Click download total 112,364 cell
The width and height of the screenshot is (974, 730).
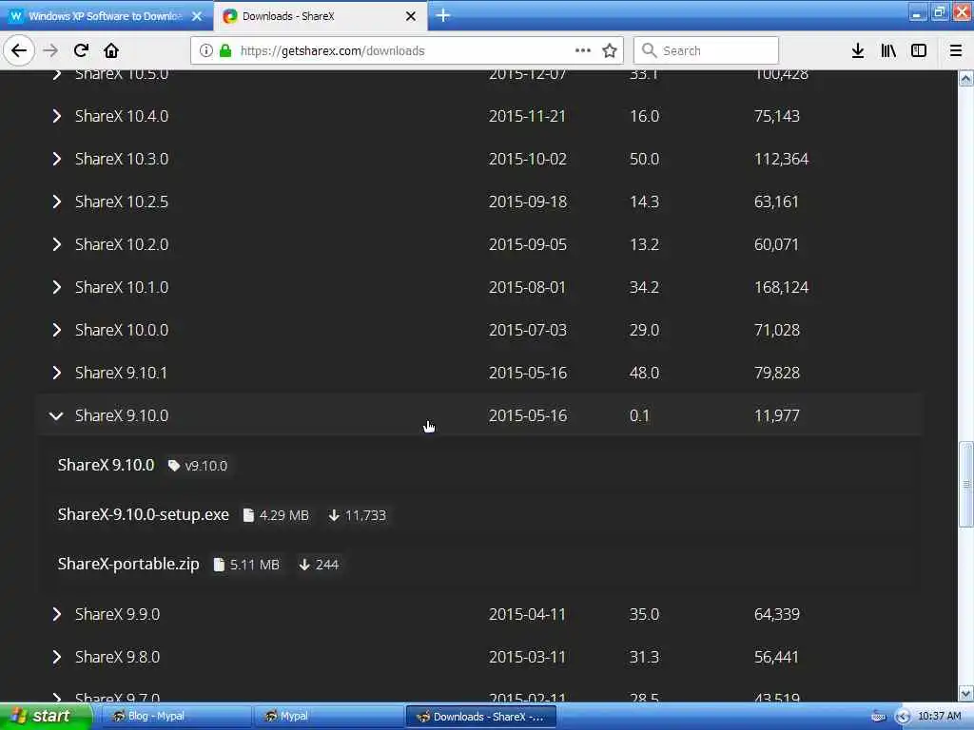coord(782,159)
